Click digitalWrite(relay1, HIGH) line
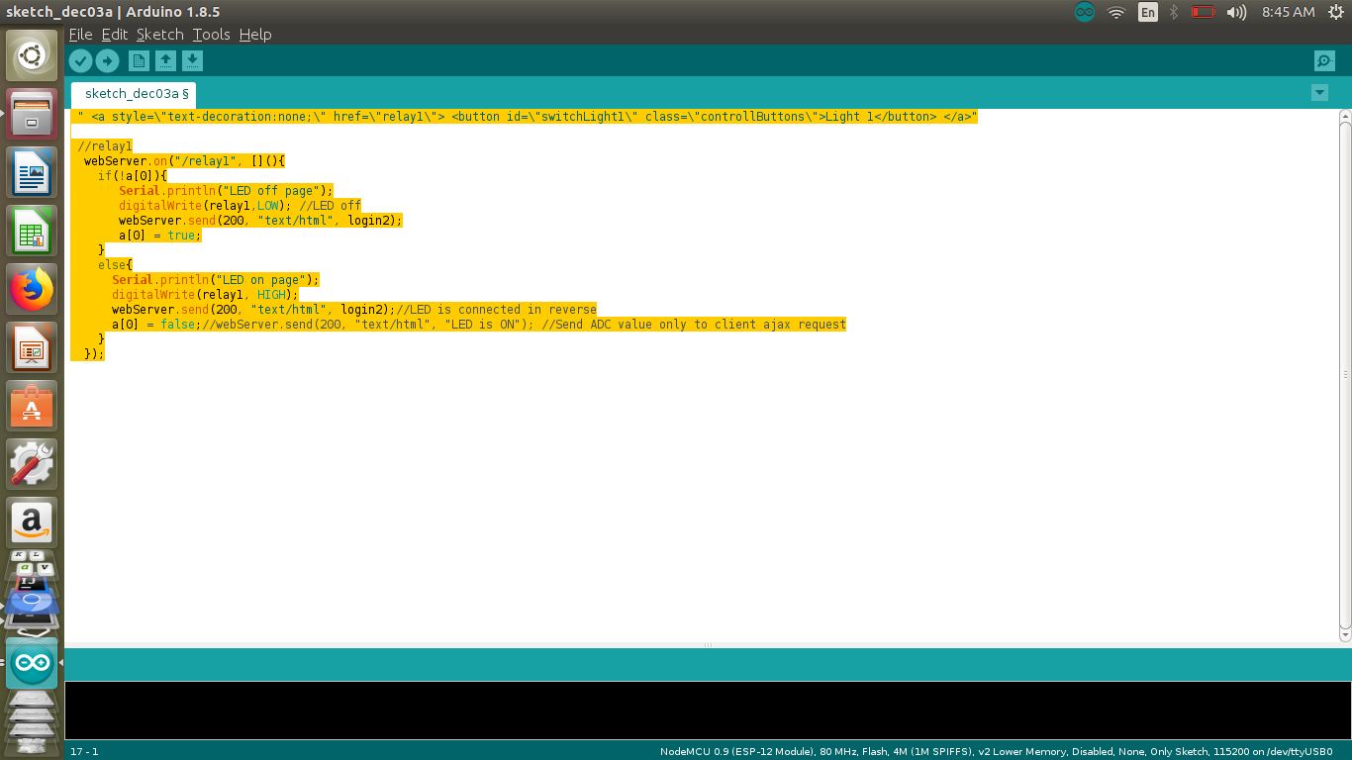The height and width of the screenshot is (760, 1352). [x=205, y=294]
